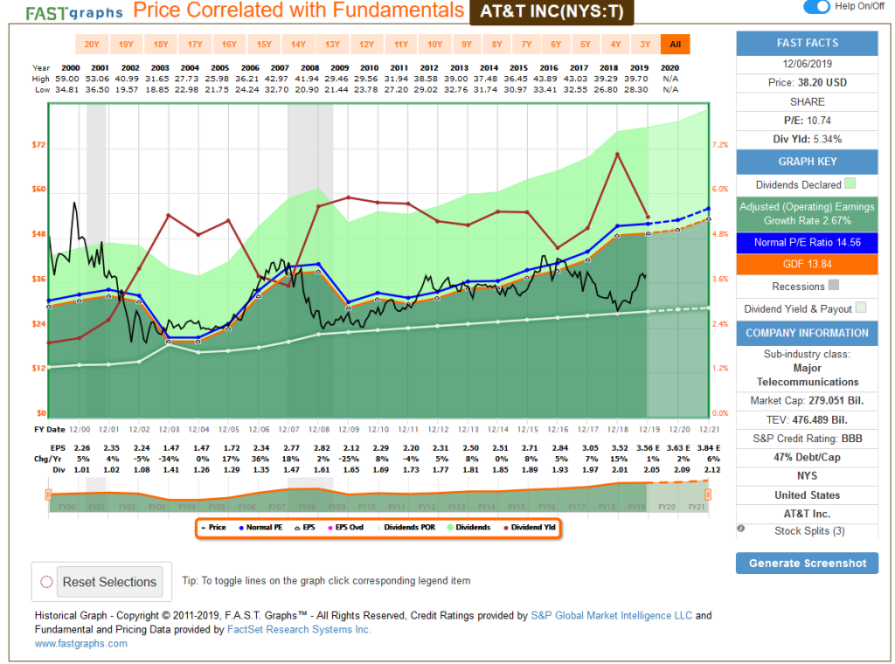
Task: Toggle the Help On/Off switch
Action: click(x=816, y=6)
